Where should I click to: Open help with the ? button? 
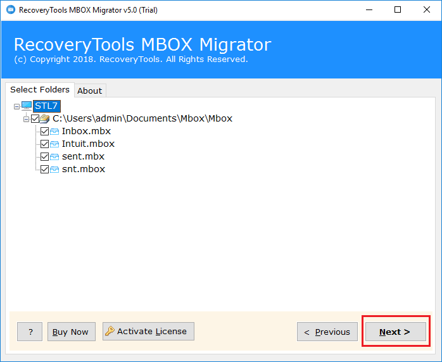[30, 332]
